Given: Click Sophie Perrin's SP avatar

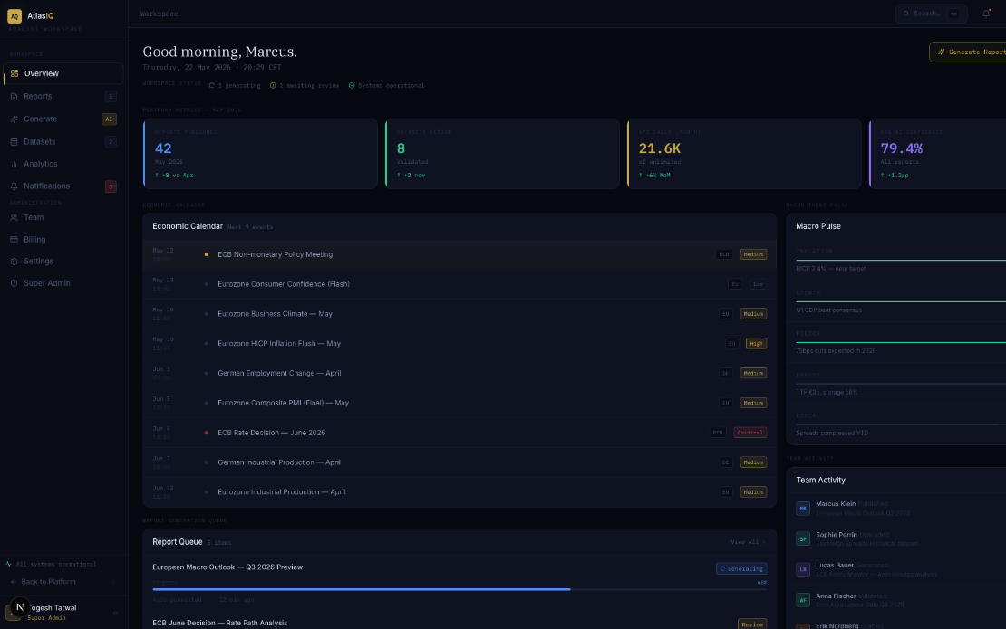Looking at the screenshot, I should tap(803, 539).
